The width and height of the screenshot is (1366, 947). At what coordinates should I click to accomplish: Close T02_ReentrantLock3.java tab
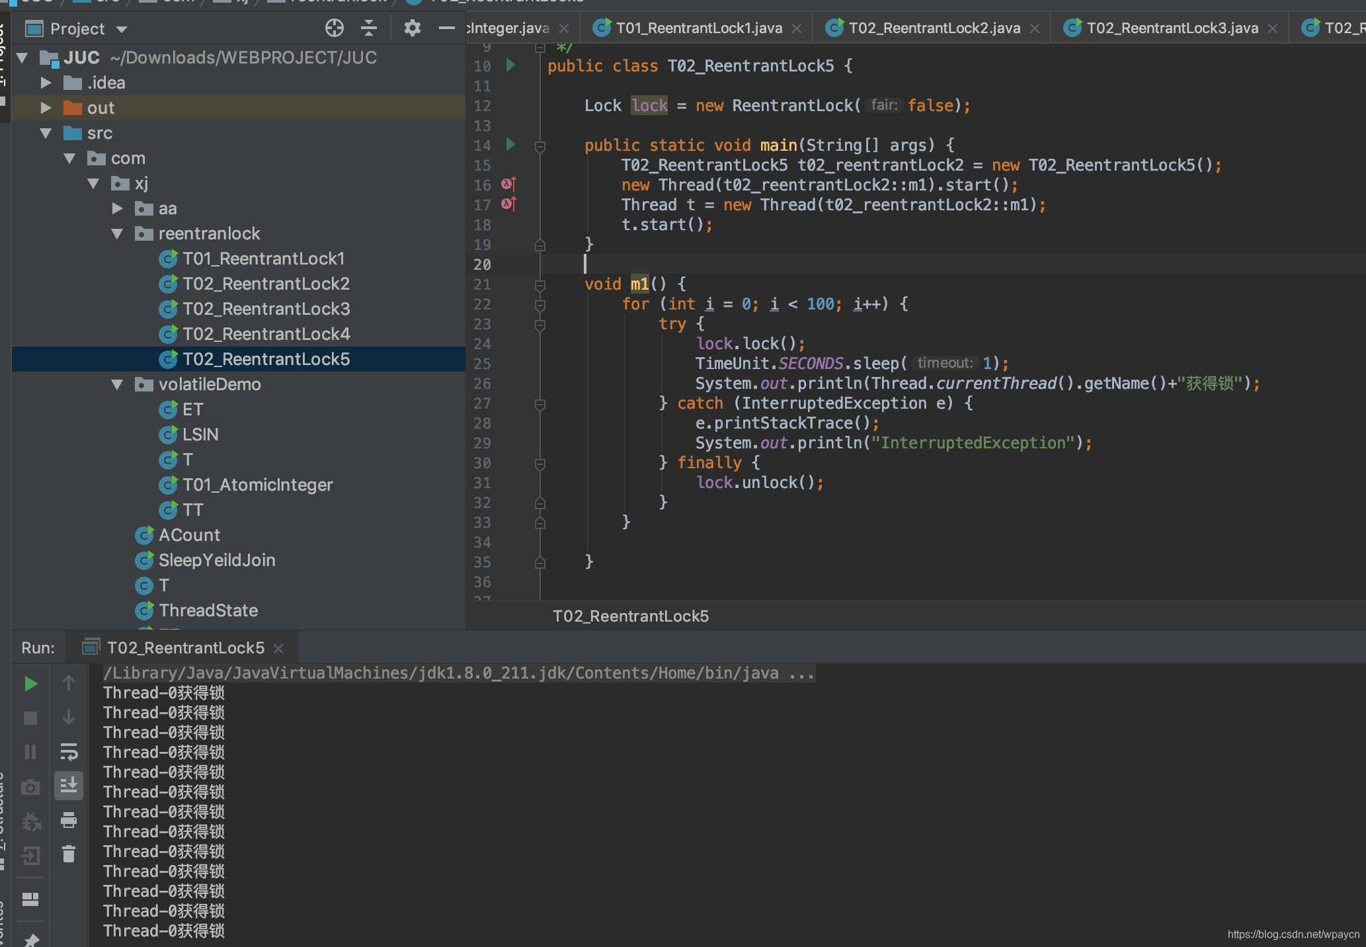(1273, 28)
